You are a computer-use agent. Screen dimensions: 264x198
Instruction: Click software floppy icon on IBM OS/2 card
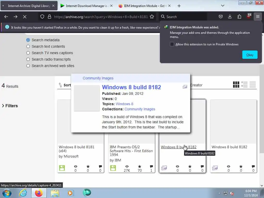pyautogui.click(x=113, y=168)
